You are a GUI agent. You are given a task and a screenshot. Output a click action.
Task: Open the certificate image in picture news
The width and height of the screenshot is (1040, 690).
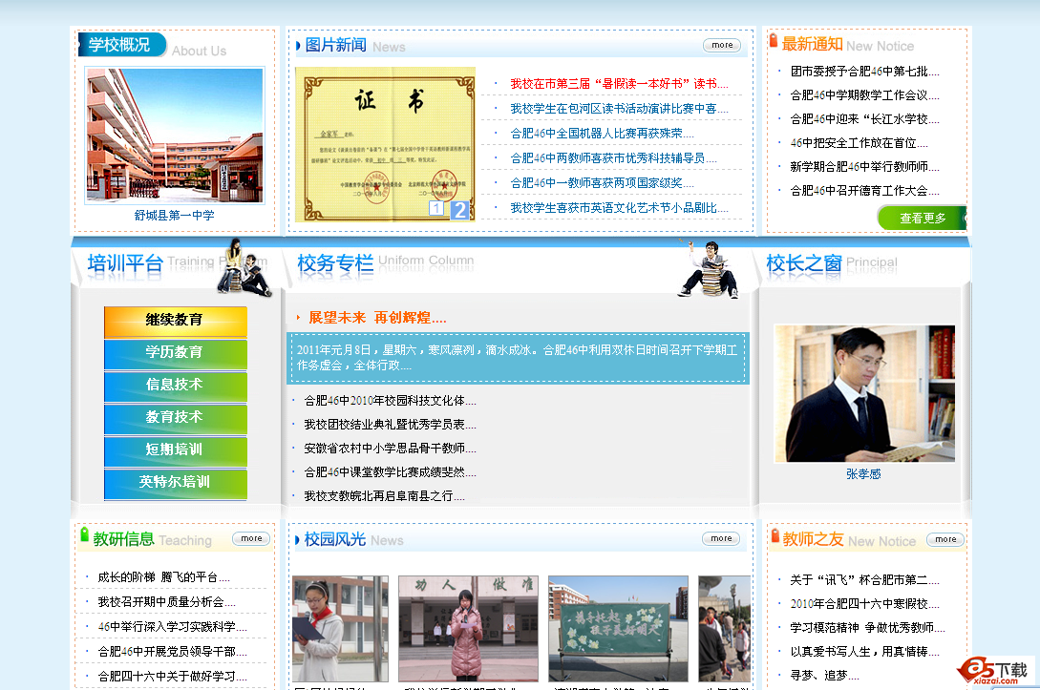point(385,143)
